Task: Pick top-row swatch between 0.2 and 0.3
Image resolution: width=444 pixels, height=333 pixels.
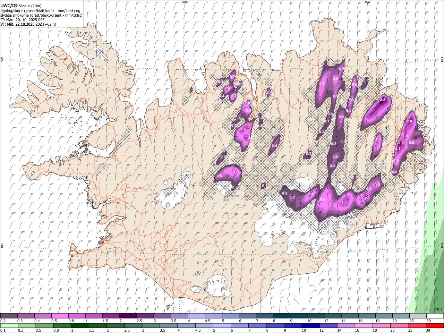Action: [x=9, y=316]
